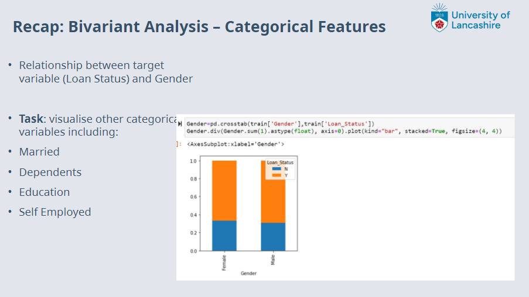Click the 'Female' x-axis tick label
The width and height of the screenshot is (529, 297).
point(224,263)
